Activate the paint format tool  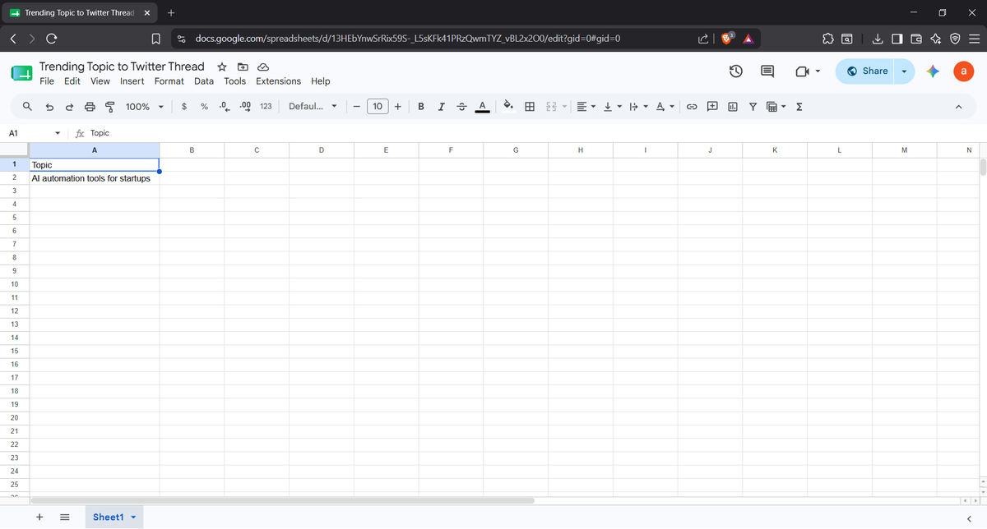click(x=109, y=107)
